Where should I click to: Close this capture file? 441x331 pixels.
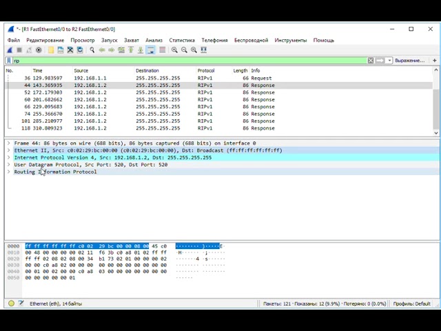pyautogui.click(x=70, y=50)
